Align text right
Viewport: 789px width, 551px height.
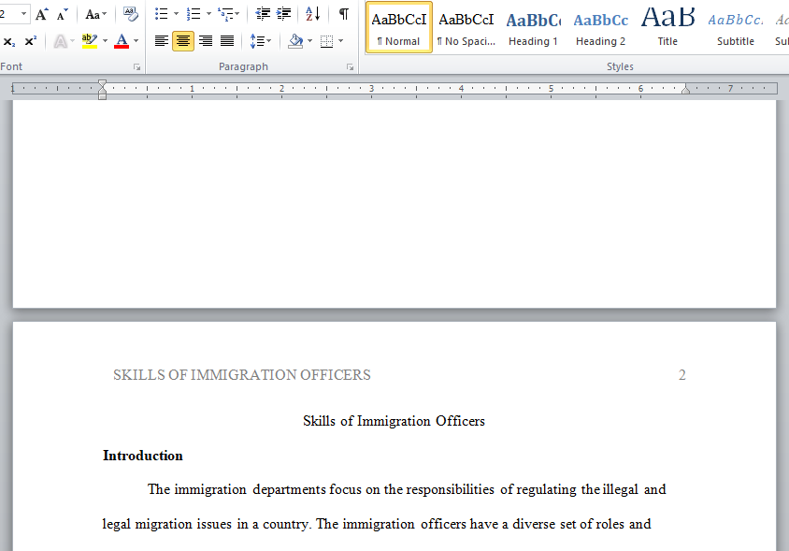point(206,41)
